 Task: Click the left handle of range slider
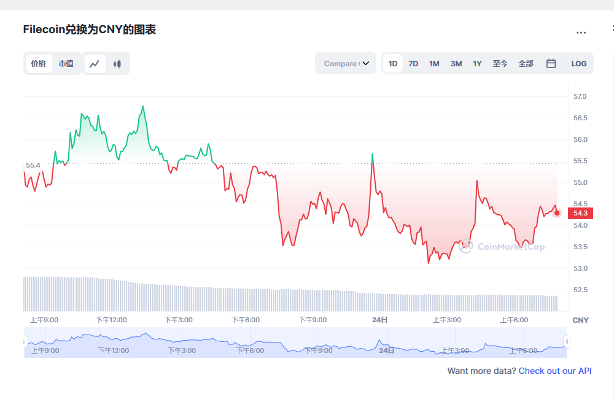coord(25,342)
